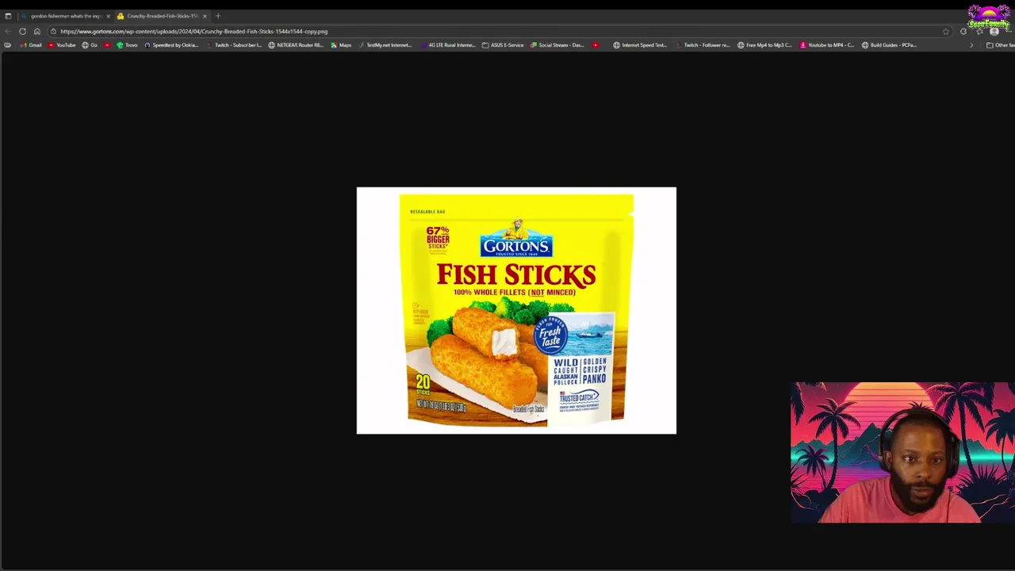The width and height of the screenshot is (1015, 571).
Task: Refresh the page
Action: coord(22,32)
